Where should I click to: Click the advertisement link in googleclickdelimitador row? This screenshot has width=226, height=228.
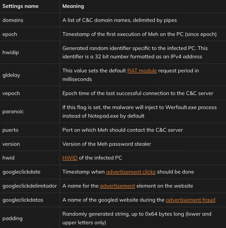117,186
